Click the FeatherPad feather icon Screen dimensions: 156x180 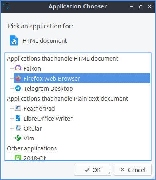(x=18, y=108)
